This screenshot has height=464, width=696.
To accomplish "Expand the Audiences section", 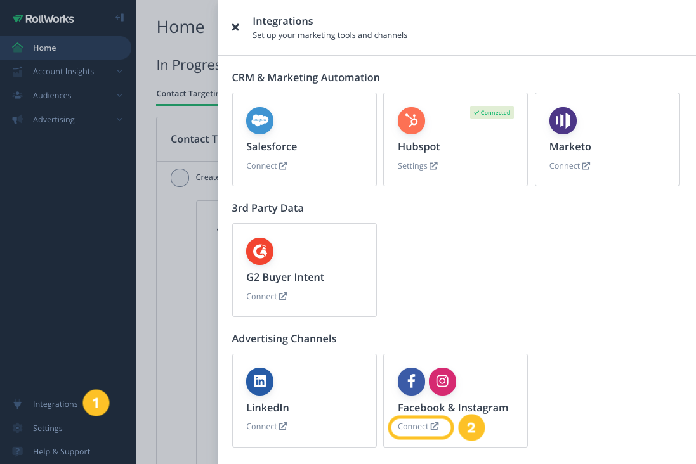I will [x=120, y=95].
